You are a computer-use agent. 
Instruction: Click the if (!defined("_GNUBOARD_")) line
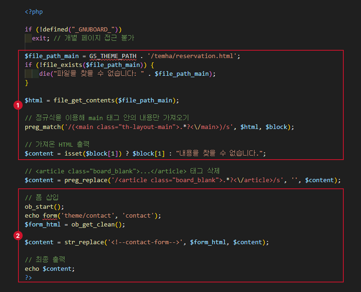pos(73,30)
